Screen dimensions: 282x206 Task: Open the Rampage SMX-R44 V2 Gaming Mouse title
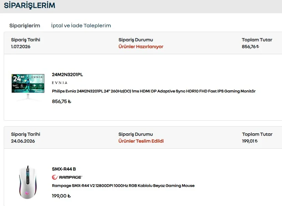tap(123, 186)
